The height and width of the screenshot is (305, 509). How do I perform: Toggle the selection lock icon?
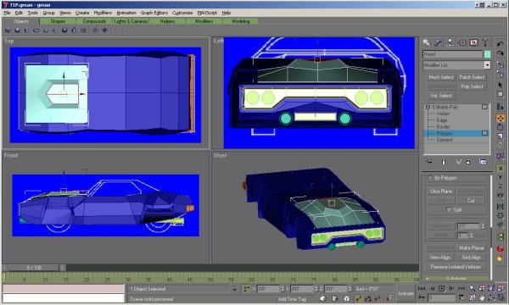pyautogui.click(x=235, y=288)
